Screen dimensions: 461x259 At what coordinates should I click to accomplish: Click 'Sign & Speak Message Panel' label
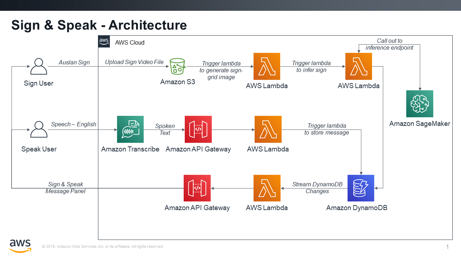(66, 188)
